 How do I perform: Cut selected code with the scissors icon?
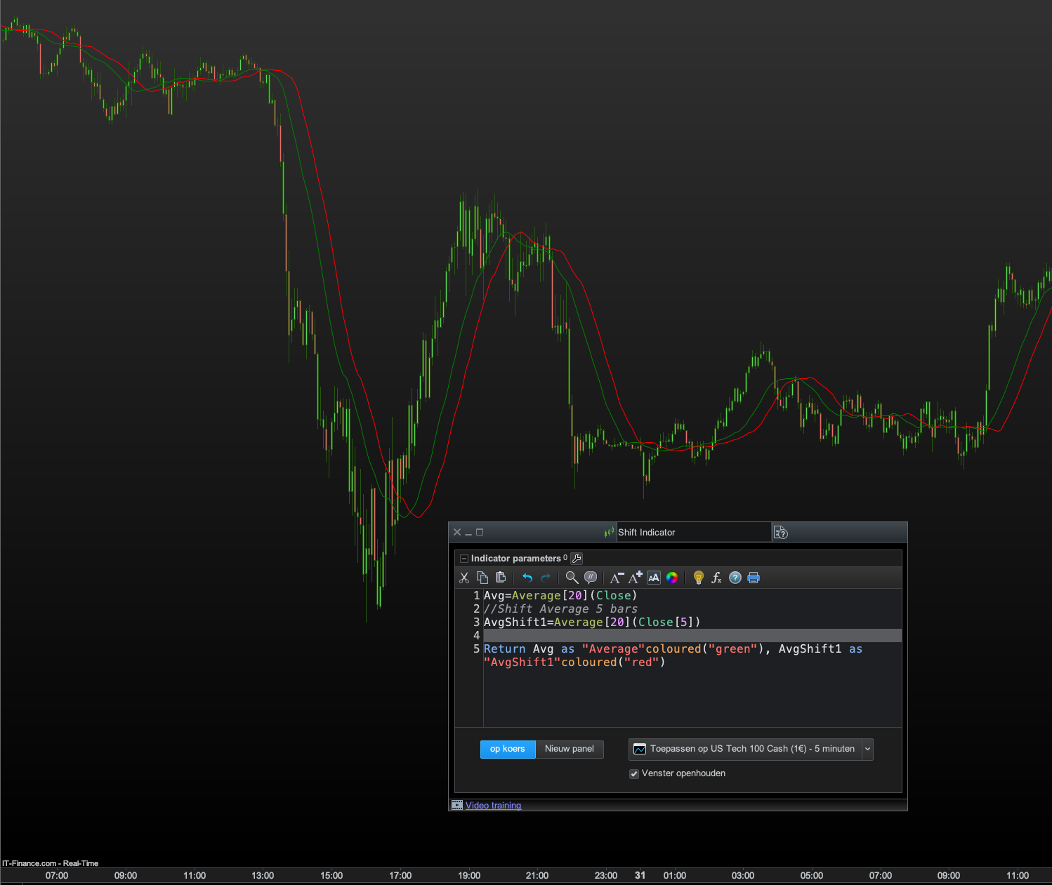pyautogui.click(x=464, y=578)
